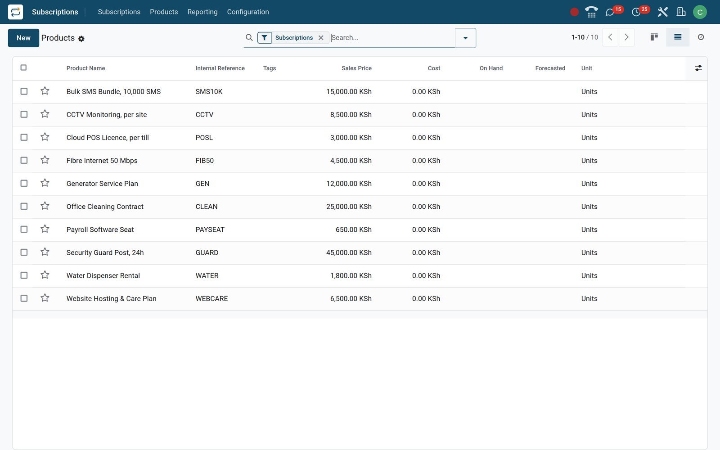This screenshot has width=720, height=450.
Task: Expand the search options dropdown arrow
Action: tap(465, 38)
